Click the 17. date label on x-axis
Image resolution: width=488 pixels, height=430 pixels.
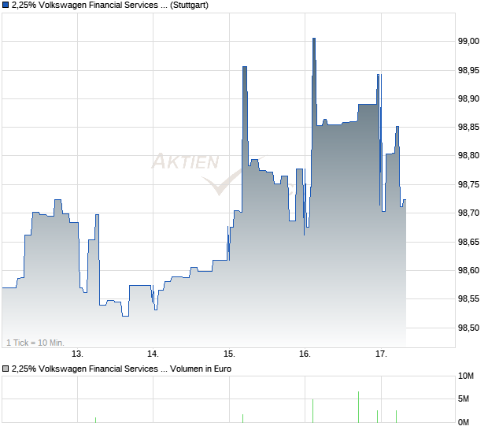tap(381, 354)
